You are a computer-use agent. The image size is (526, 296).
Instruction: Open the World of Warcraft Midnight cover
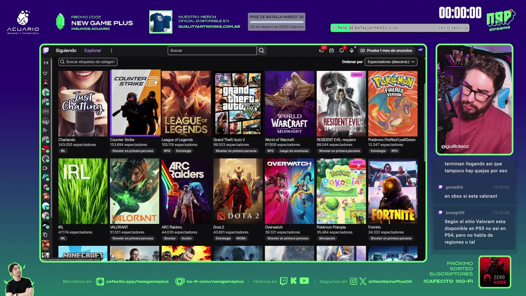289,103
